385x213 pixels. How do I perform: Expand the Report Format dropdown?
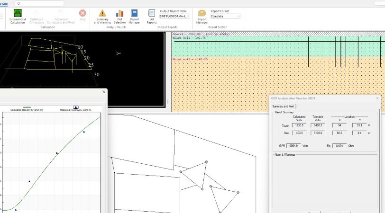(238, 16)
